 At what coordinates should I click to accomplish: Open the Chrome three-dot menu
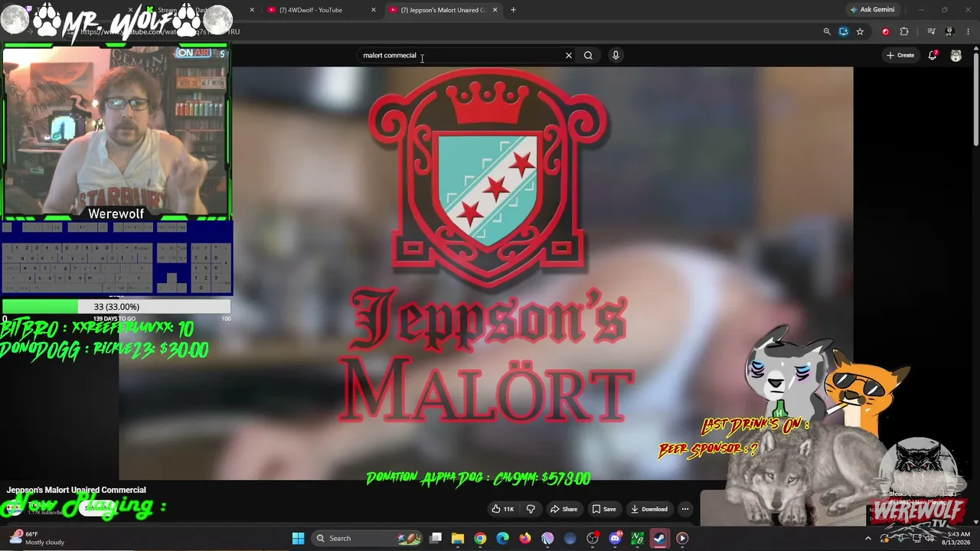pyautogui.click(x=969, y=31)
